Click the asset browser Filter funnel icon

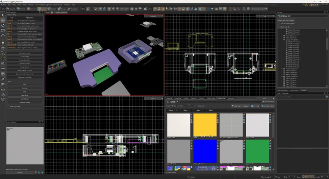point(168,102)
